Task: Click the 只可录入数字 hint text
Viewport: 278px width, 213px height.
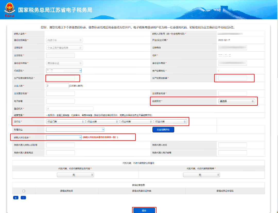Action: (x=76, y=86)
